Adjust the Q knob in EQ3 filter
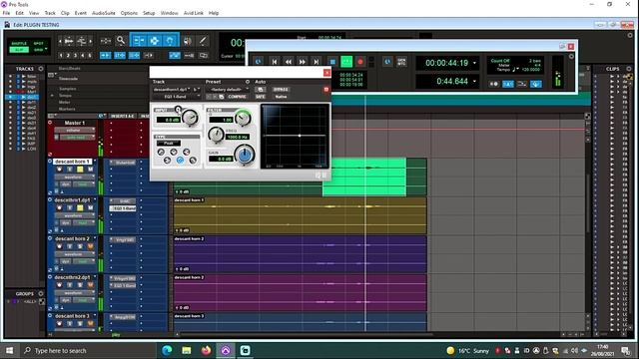 point(243,118)
